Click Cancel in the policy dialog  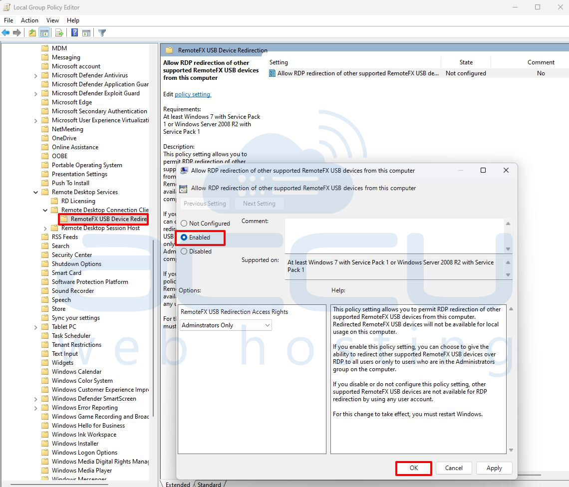tap(454, 468)
